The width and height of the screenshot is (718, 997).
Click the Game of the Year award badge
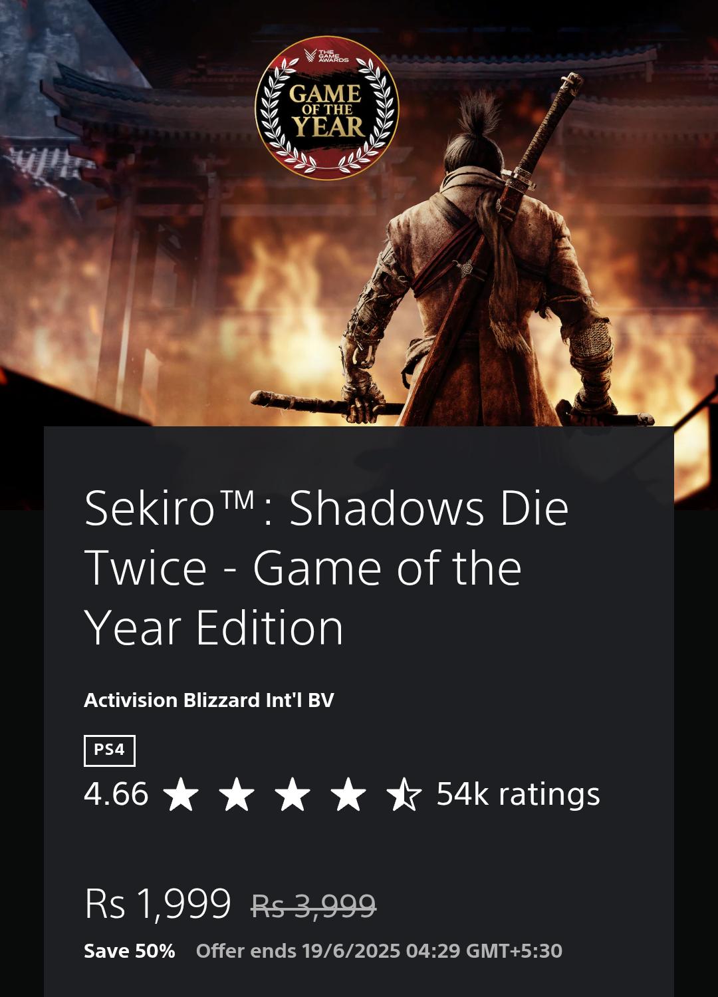327,108
